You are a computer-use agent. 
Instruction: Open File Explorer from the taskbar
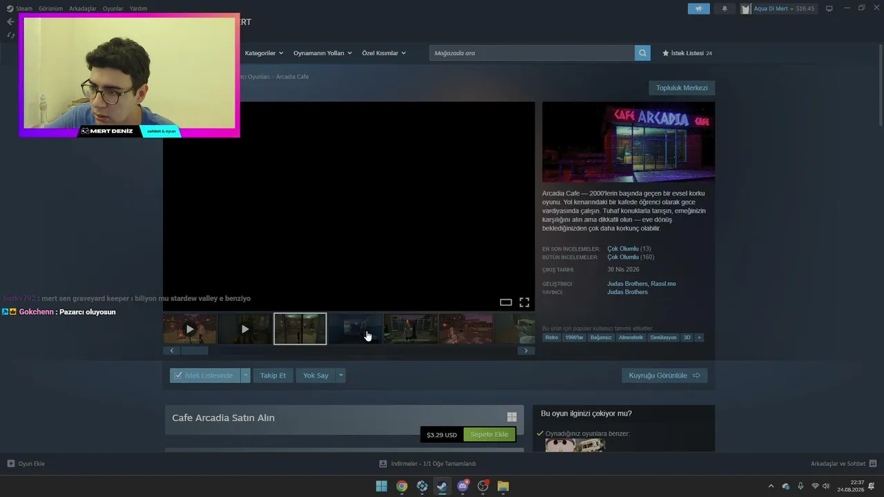(x=503, y=486)
